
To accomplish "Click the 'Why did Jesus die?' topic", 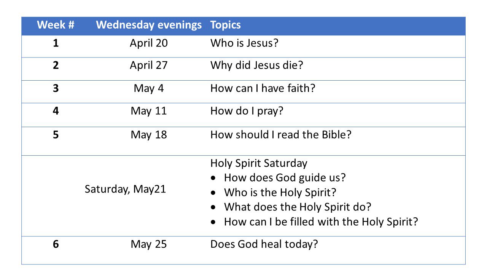I will [x=257, y=65].
